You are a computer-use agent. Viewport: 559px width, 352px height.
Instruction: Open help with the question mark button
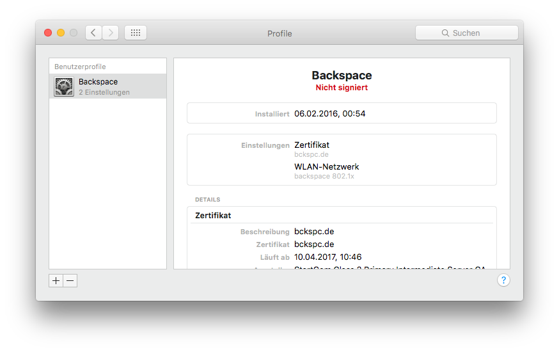(503, 280)
